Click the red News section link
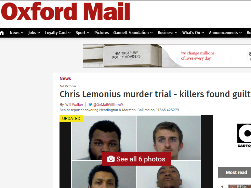The height and width of the screenshot is (188, 251). click(x=65, y=78)
